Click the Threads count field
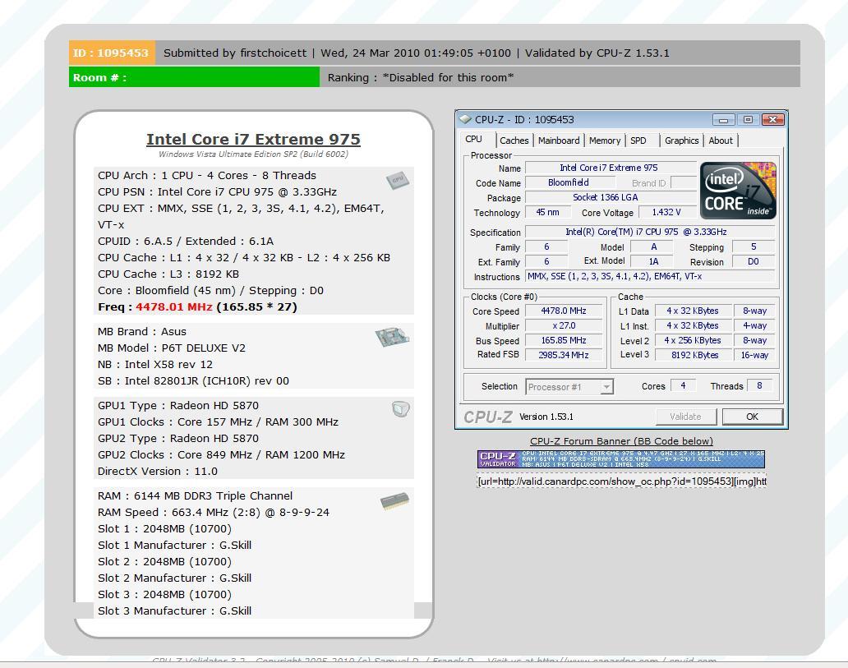Viewport: 848px width, 668px height. (x=760, y=385)
